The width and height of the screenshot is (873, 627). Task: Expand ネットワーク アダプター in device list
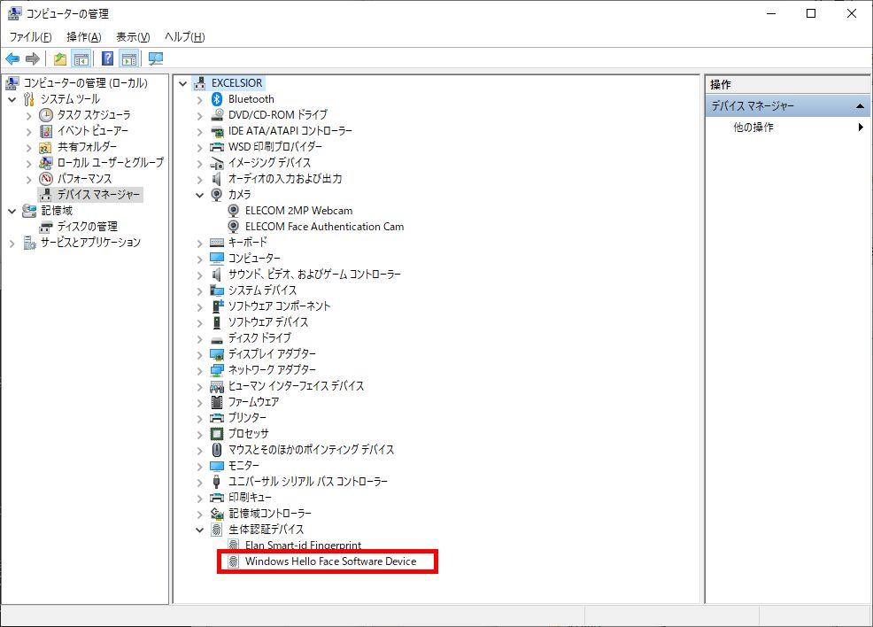[x=199, y=370]
